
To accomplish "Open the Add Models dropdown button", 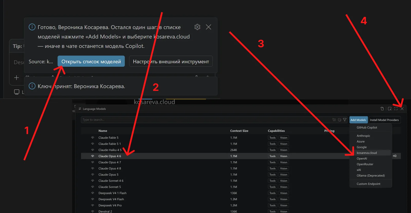I will point(358,120).
